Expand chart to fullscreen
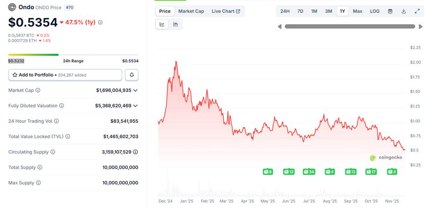This screenshot has width=427, height=209. tap(417, 11)
